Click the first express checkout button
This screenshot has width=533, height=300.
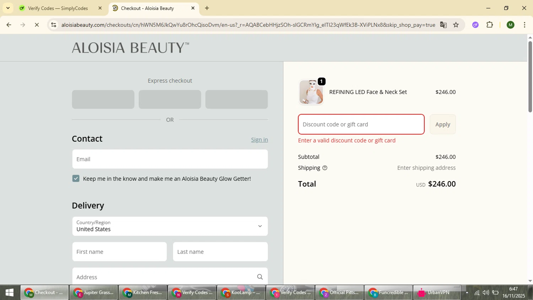pyautogui.click(x=103, y=99)
